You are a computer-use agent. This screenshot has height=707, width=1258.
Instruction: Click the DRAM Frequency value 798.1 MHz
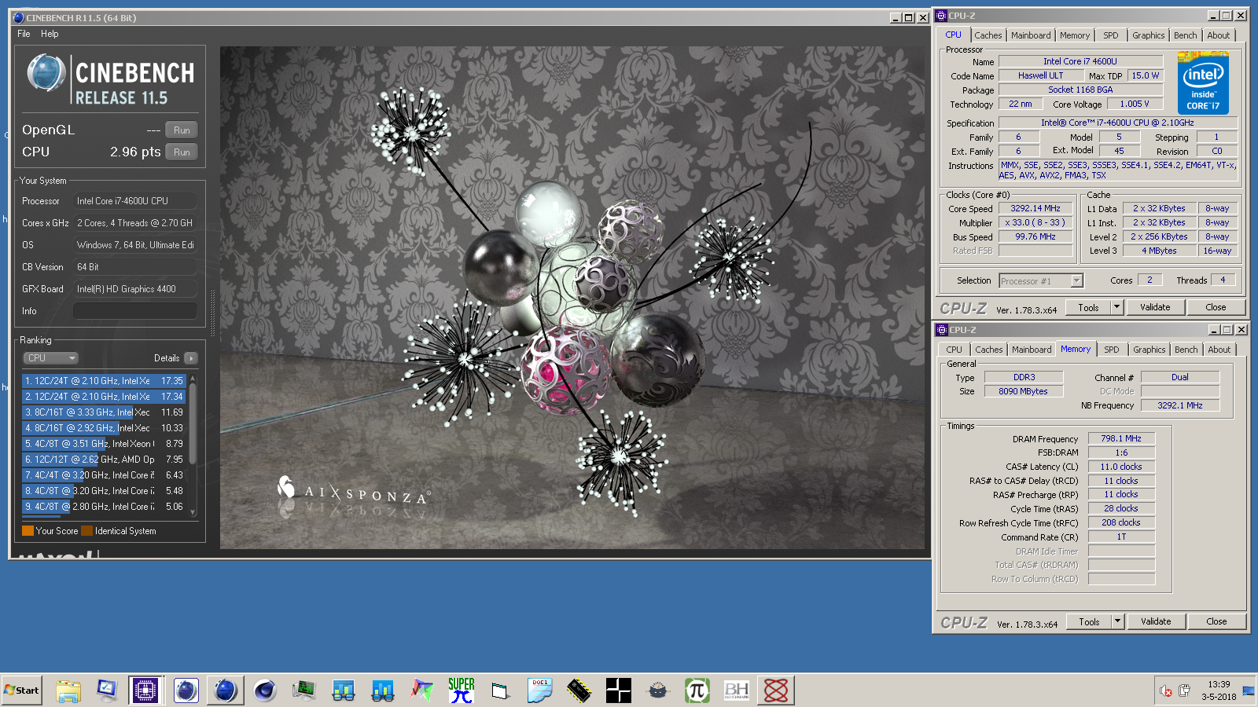pyautogui.click(x=1121, y=438)
